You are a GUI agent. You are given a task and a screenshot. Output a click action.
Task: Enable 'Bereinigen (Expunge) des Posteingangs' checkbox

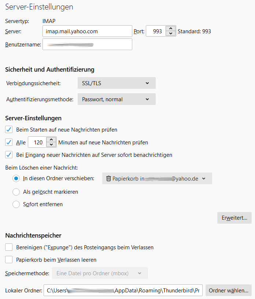tap(9, 247)
